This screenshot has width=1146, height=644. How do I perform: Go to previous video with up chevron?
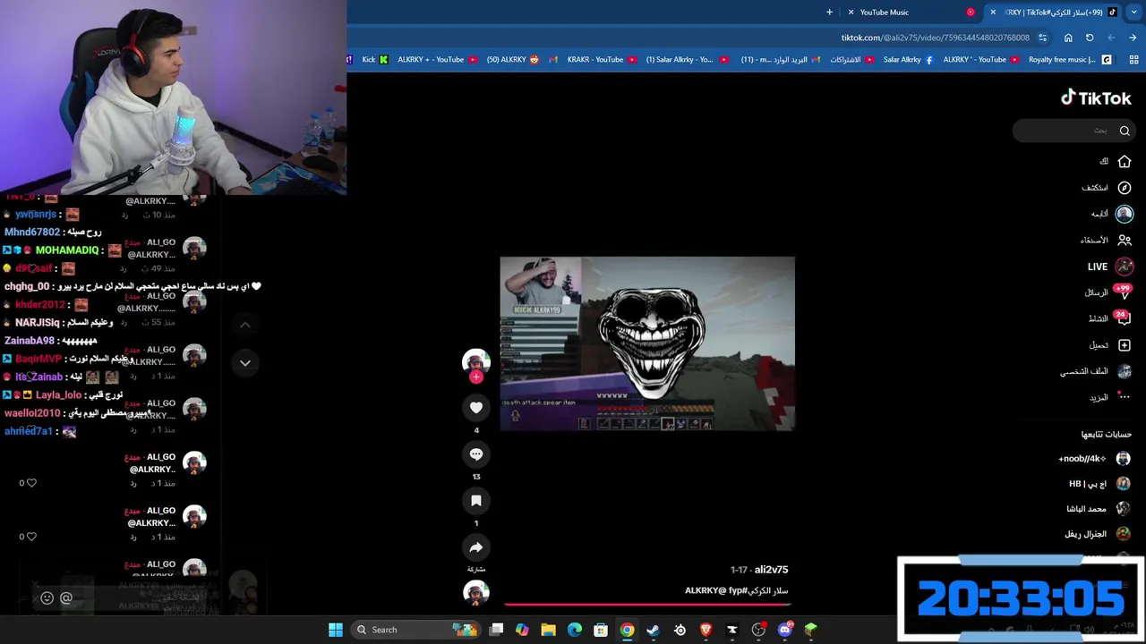[x=244, y=325]
